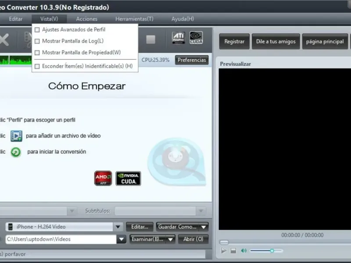351x263 pixels.
Task: Check Ajustes Avanzados de Perfil
Action: pyautogui.click(x=37, y=29)
